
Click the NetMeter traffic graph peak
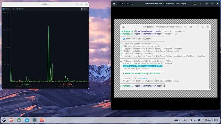coord(48,27)
